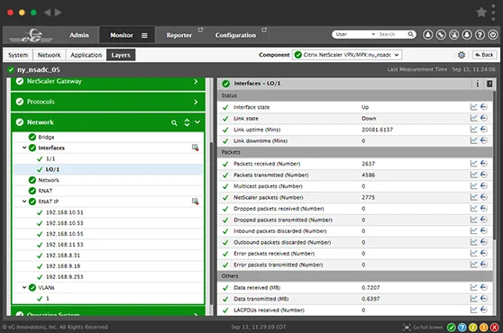The image size is (503, 333).
Task: Show graph for Link uptime (Mins)
Action: click(473, 130)
